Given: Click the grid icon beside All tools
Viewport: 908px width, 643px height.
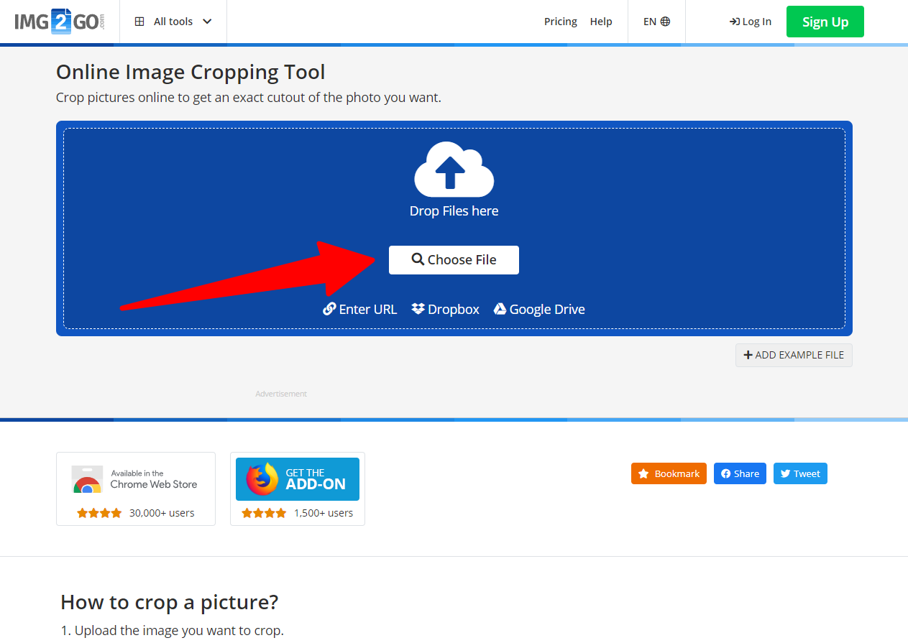Looking at the screenshot, I should 139,22.
